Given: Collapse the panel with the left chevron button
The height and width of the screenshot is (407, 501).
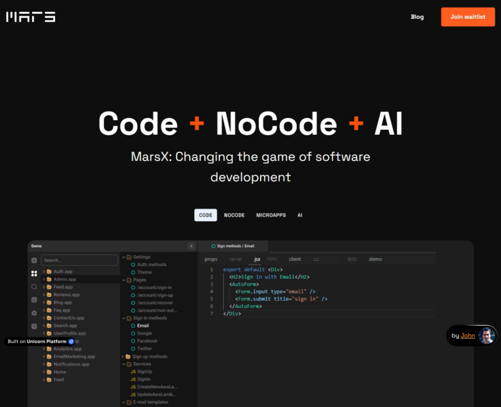Looking at the screenshot, I should [191, 246].
